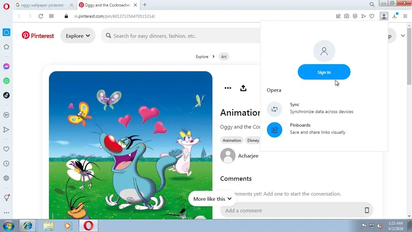This screenshot has height=232, width=412.
Task: Go to Opera sidebar home icon
Action: 6,32
